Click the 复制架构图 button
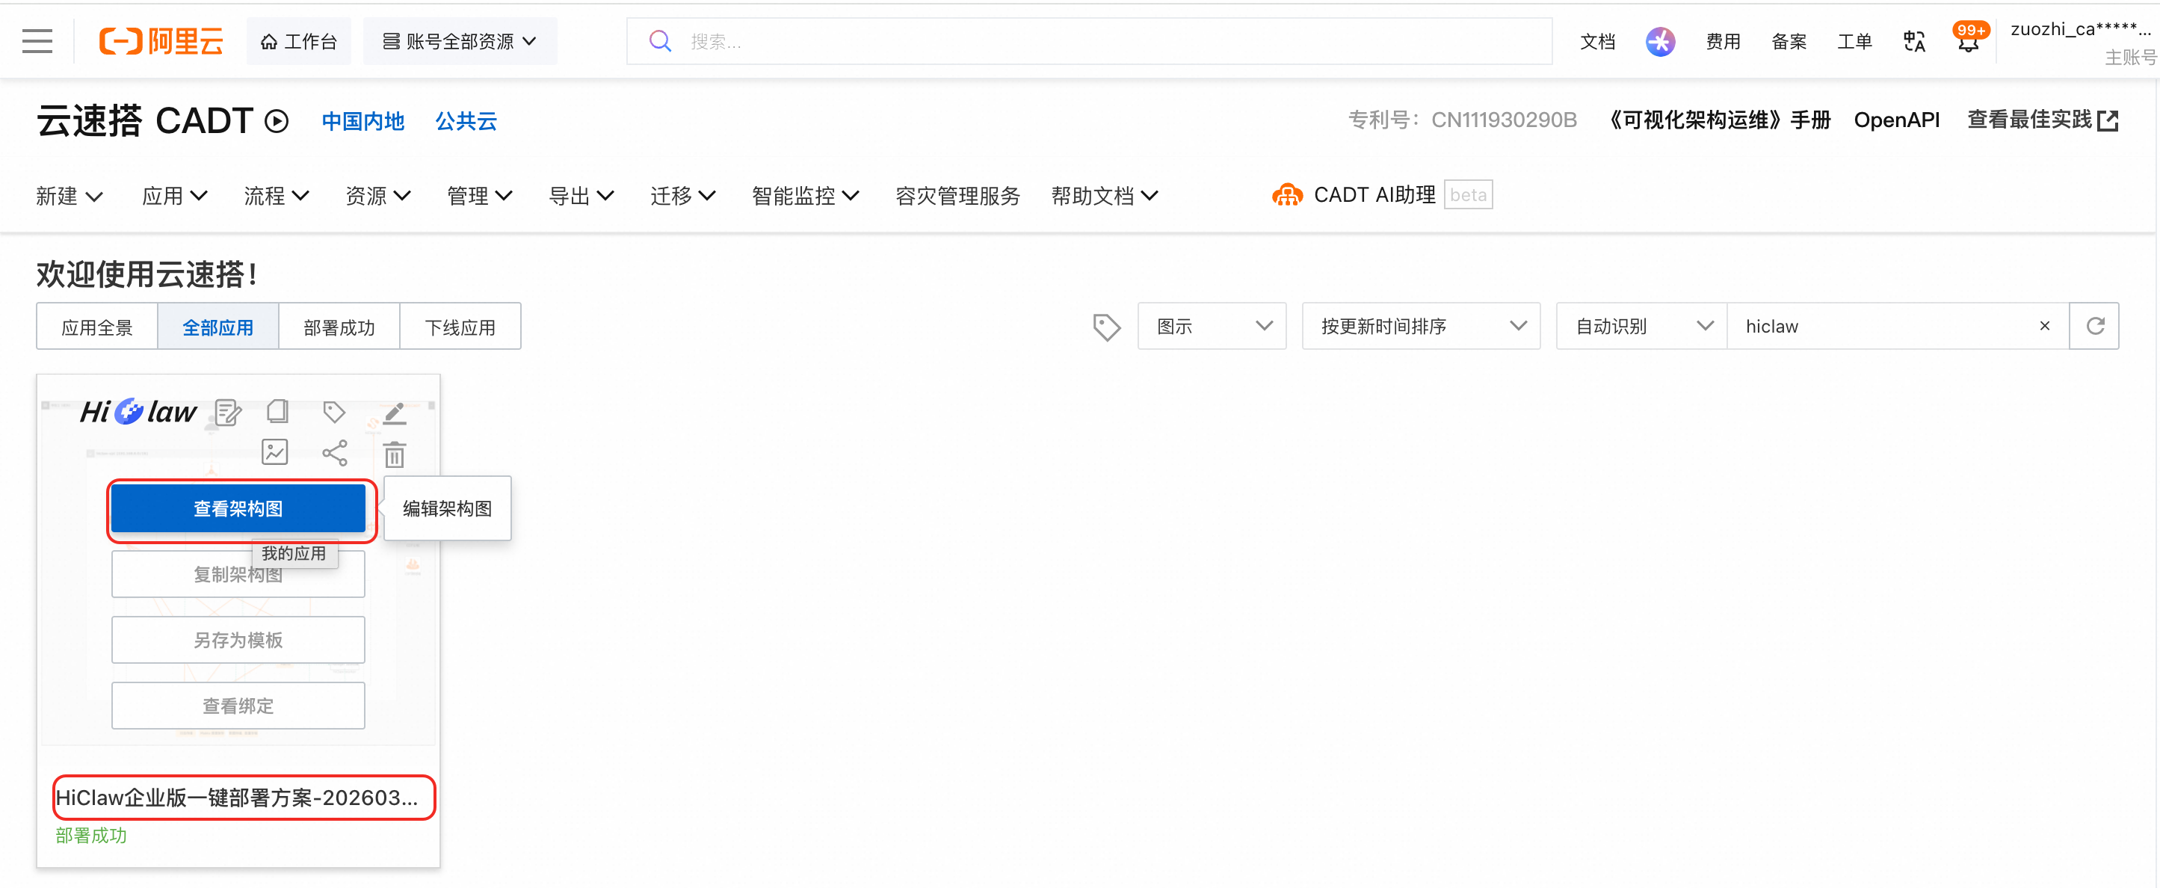This screenshot has width=2160, height=888. tap(238, 574)
